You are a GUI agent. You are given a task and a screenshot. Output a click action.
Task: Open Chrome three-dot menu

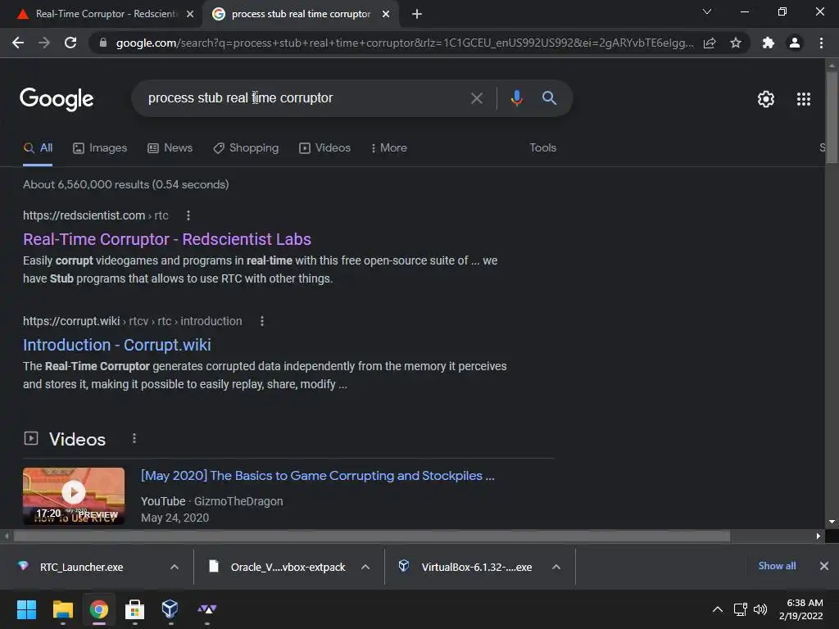coord(821,43)
